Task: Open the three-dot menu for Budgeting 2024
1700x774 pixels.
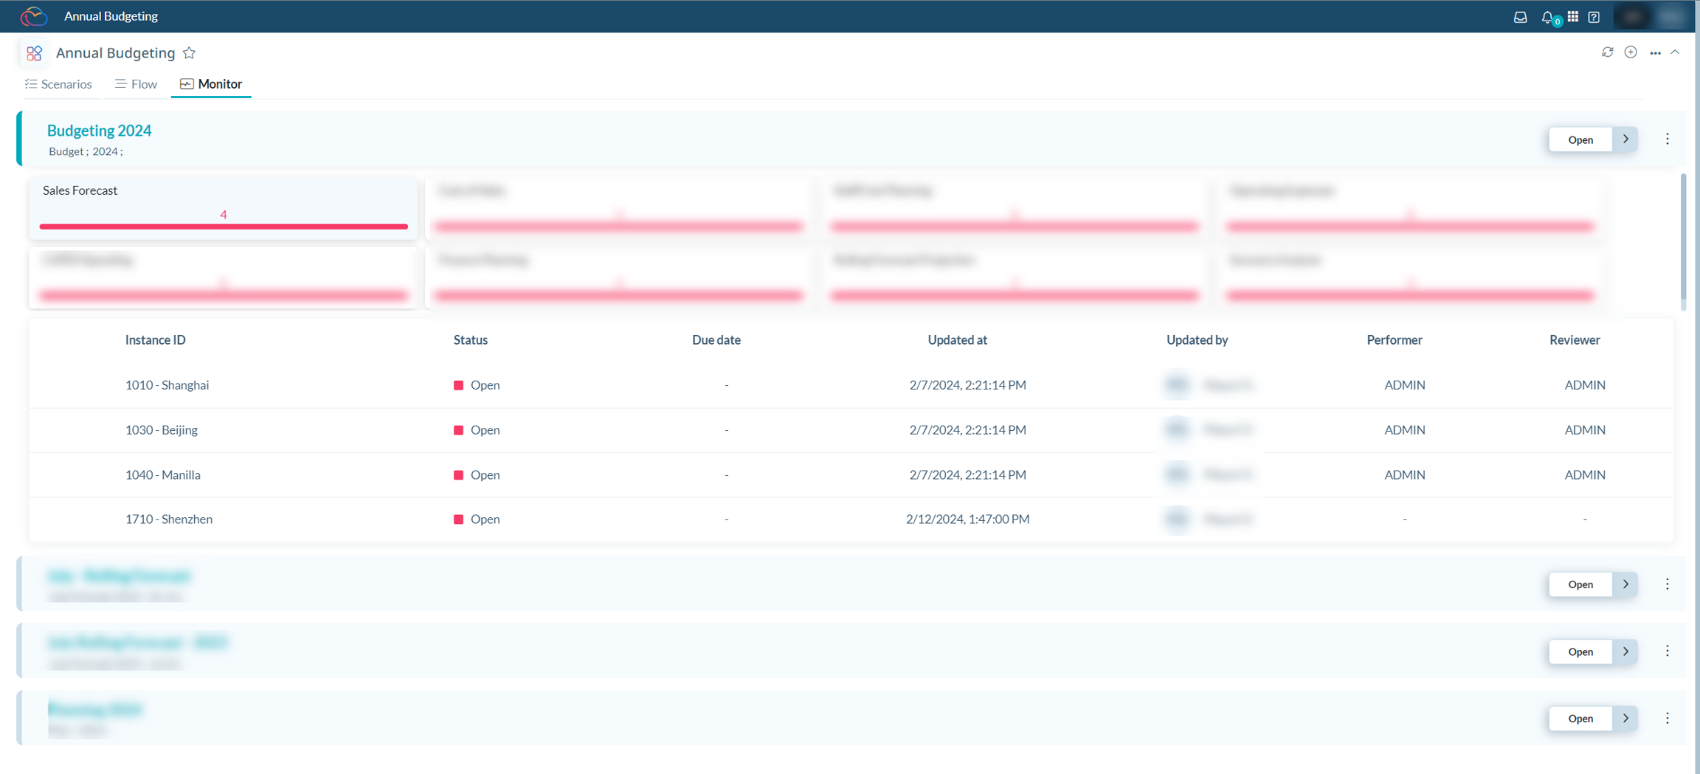Action: click(1667, 139)
